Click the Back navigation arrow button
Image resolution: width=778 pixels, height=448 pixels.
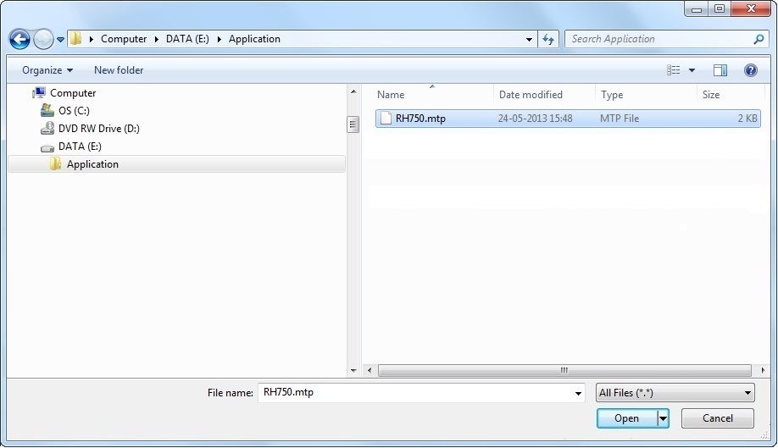pyautogui.click(x=19, y=39)
